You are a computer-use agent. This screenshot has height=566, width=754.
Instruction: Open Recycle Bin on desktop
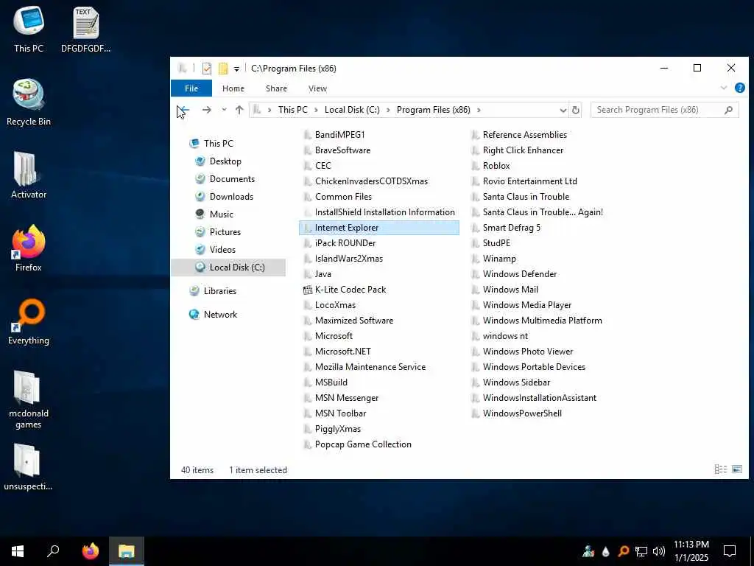click(x=29, y=102)
